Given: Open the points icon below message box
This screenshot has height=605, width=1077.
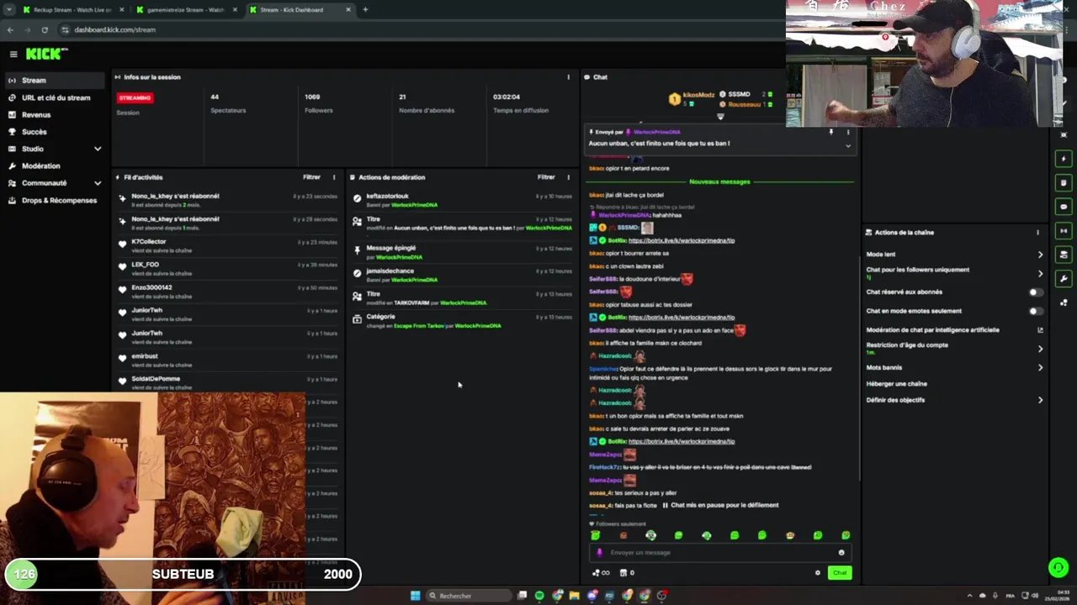Looking at the screenshot, I should pos(601,573).
